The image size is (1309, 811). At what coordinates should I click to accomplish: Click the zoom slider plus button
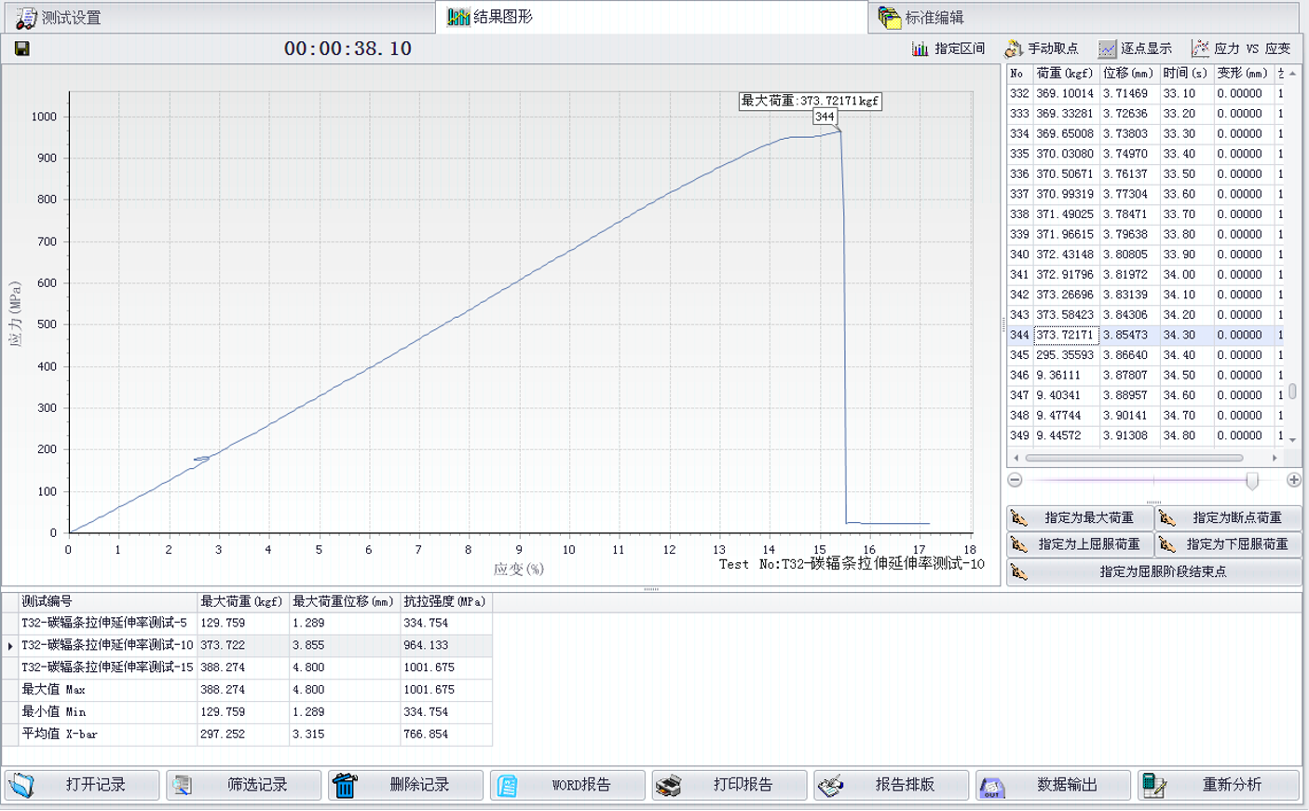pos(1293,480)
